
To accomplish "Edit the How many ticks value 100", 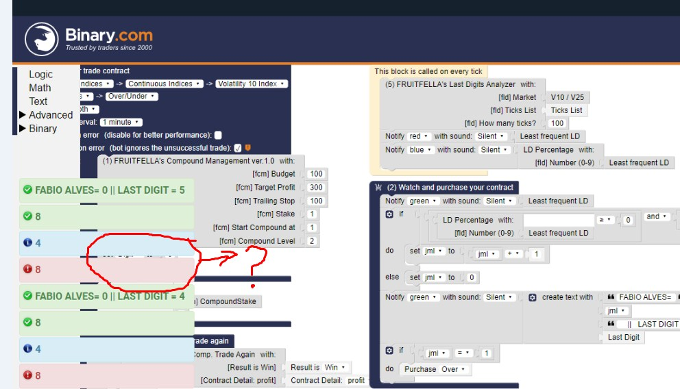I will click(x=557, y=123).
